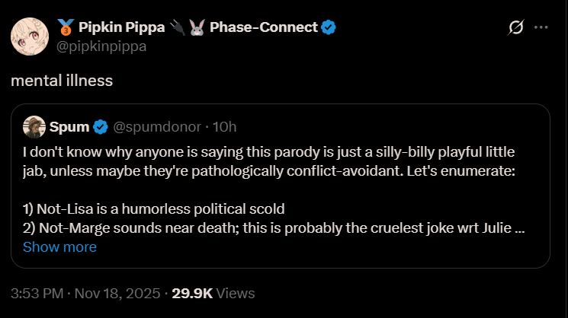Open the 29.9K Views analytics
The image size is (568, 318).
click(x=213, y=294)
